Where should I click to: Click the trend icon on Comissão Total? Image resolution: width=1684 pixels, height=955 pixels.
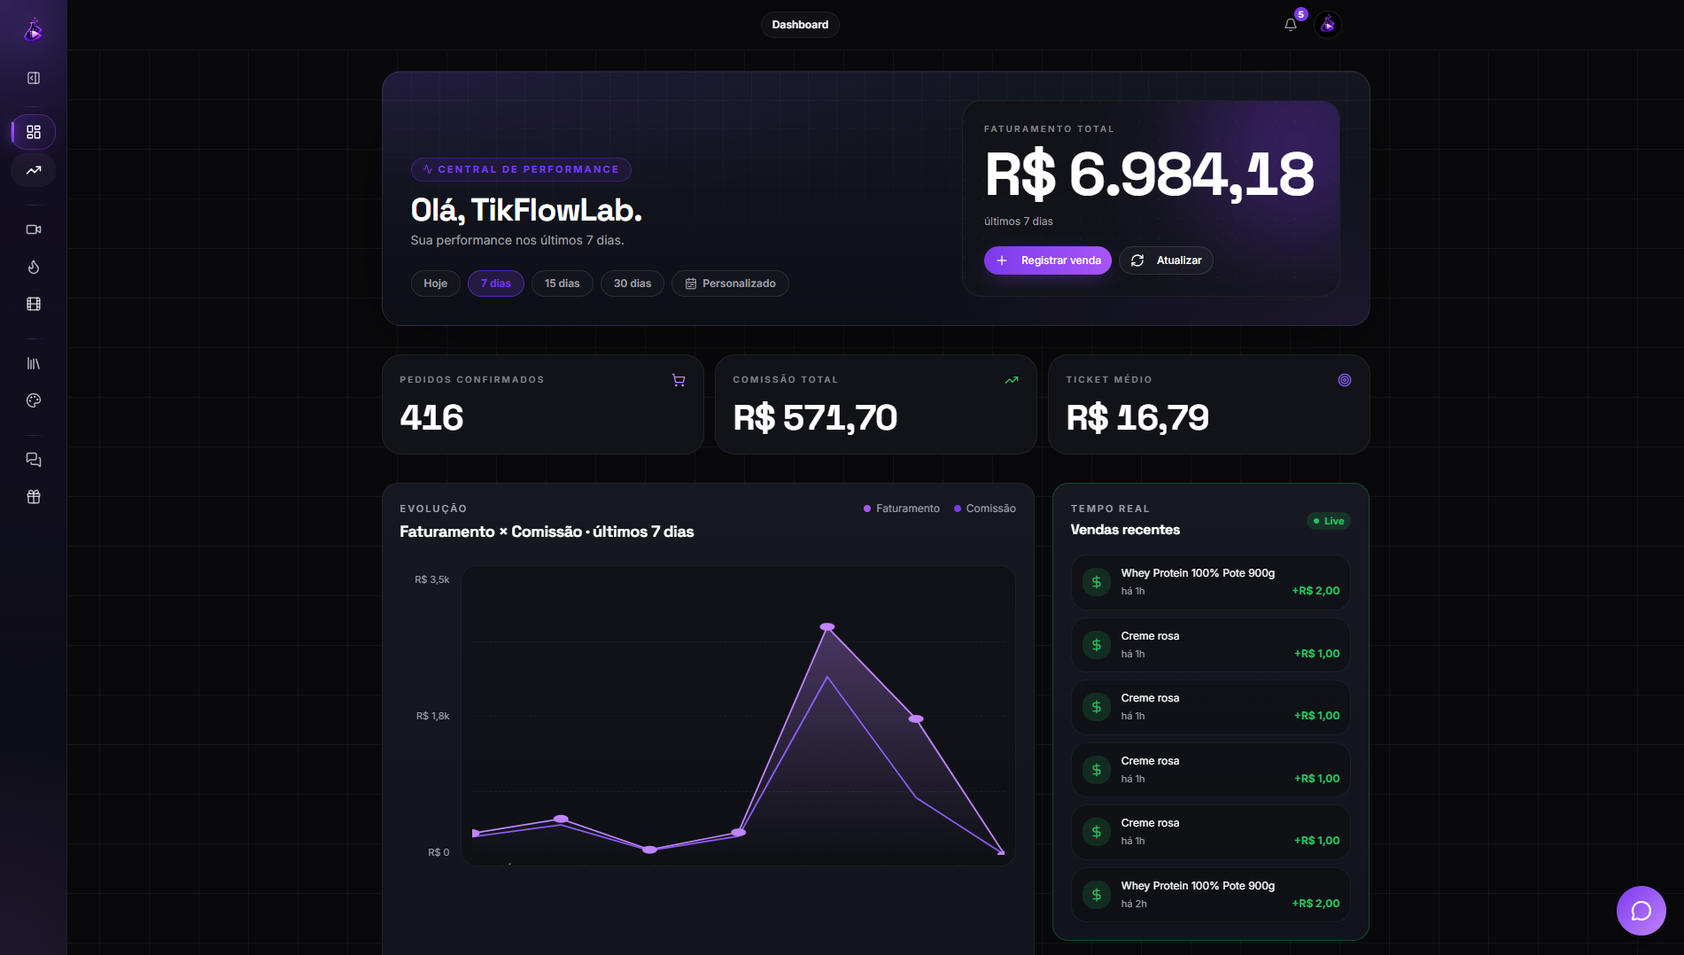[x=1012, y=380]
